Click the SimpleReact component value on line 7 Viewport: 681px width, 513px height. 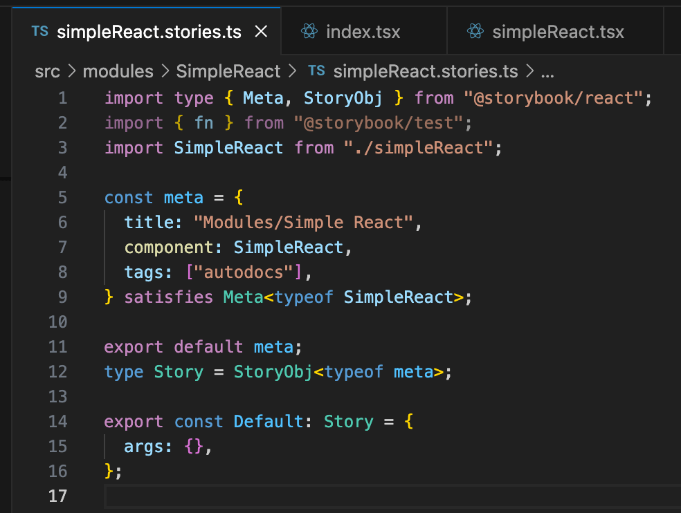tap(288, 248)
